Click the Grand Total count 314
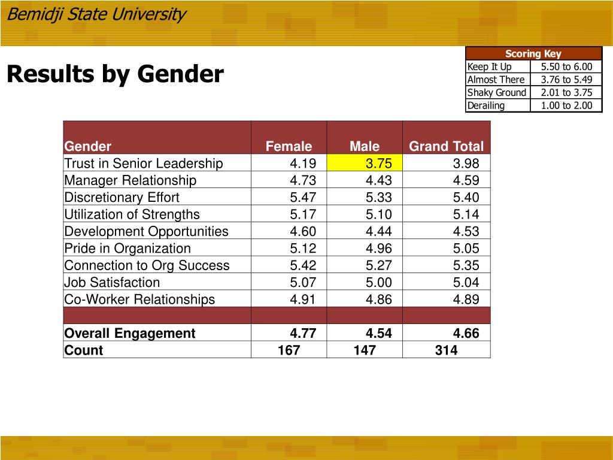The width and height of the screenshot is (613, 460). [x=446, y=350]
